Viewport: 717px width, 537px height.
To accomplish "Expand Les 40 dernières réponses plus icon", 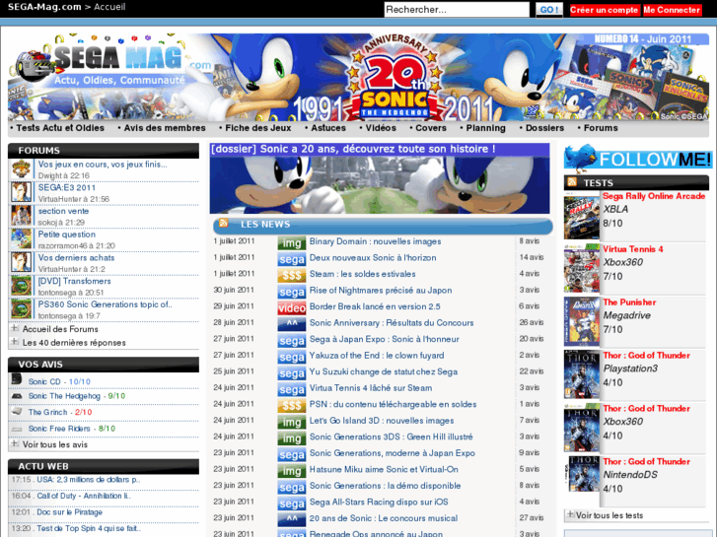I will tap(15, 341).
